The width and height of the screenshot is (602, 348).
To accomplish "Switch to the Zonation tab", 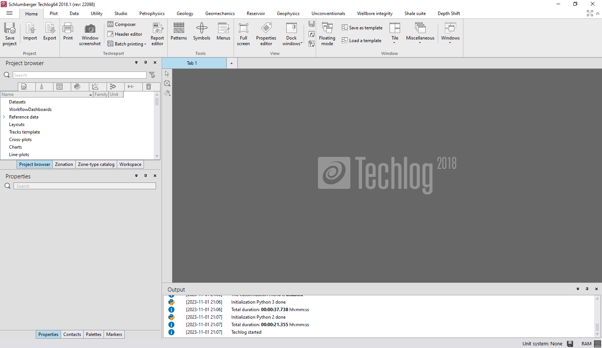I will [x=64, y=164].
